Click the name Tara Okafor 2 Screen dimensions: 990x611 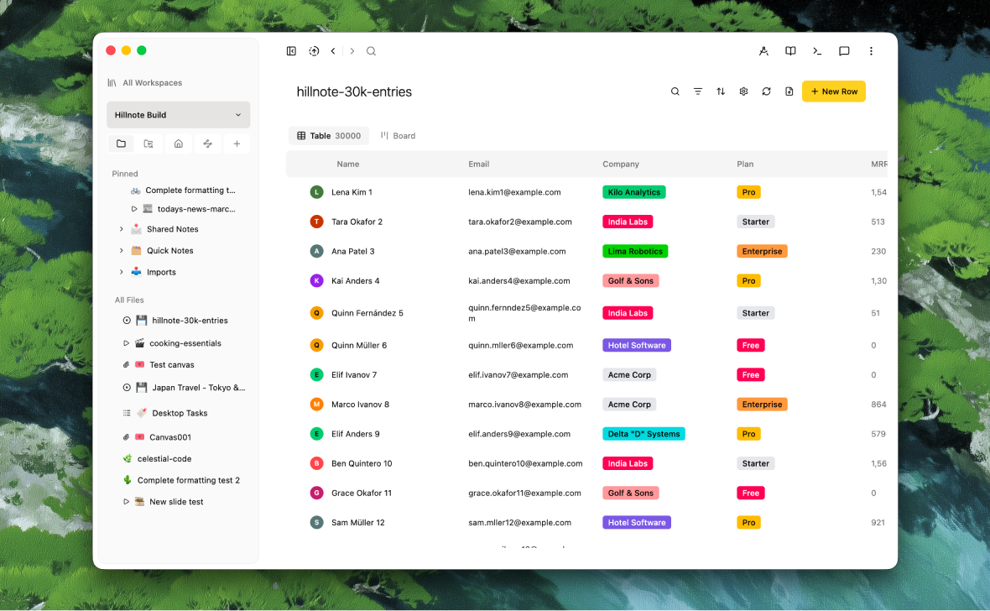[357, 222]
